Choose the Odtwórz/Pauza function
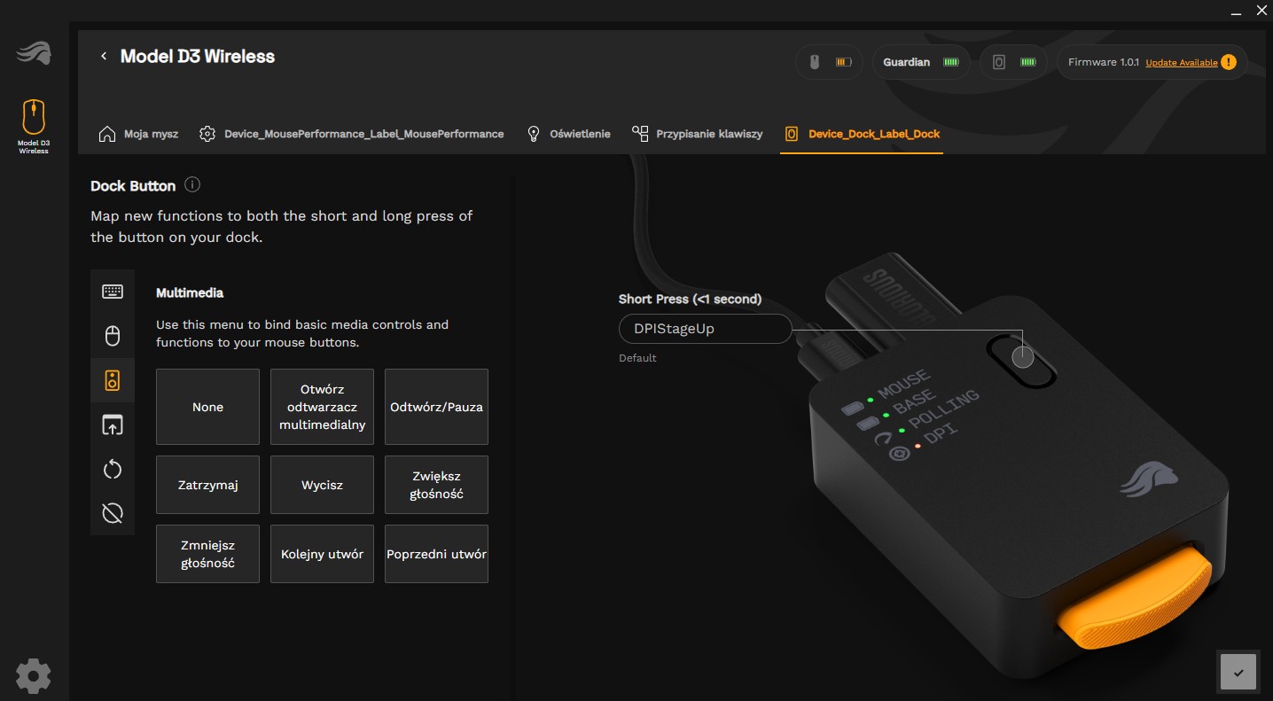The height and width of the screenshot is (701, 1273). [436, 407]
